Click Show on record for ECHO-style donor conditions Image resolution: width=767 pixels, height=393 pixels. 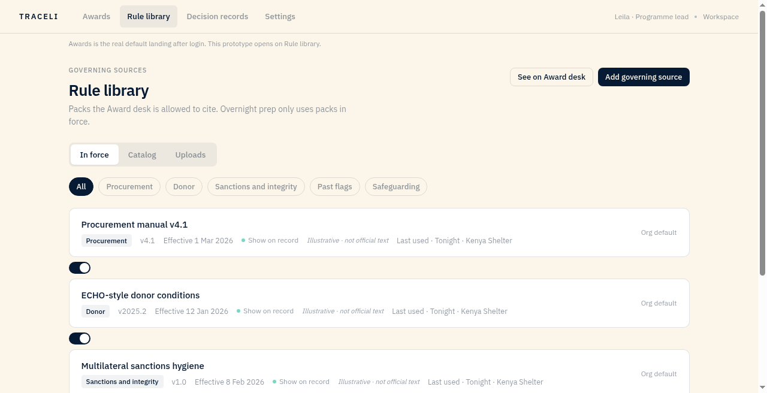tap(265, 311)
